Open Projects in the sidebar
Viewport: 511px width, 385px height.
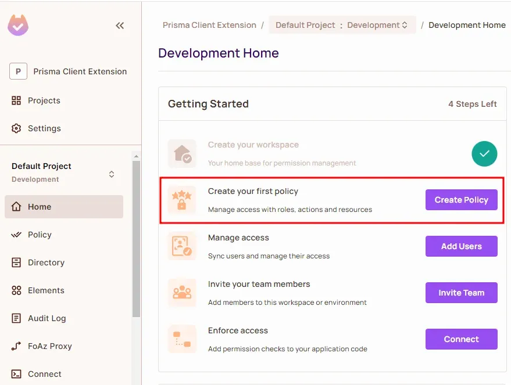click(44, 100)
